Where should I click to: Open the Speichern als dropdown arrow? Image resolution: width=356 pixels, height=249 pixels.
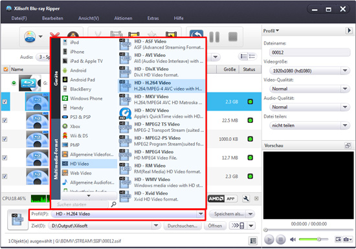[250, 214]
